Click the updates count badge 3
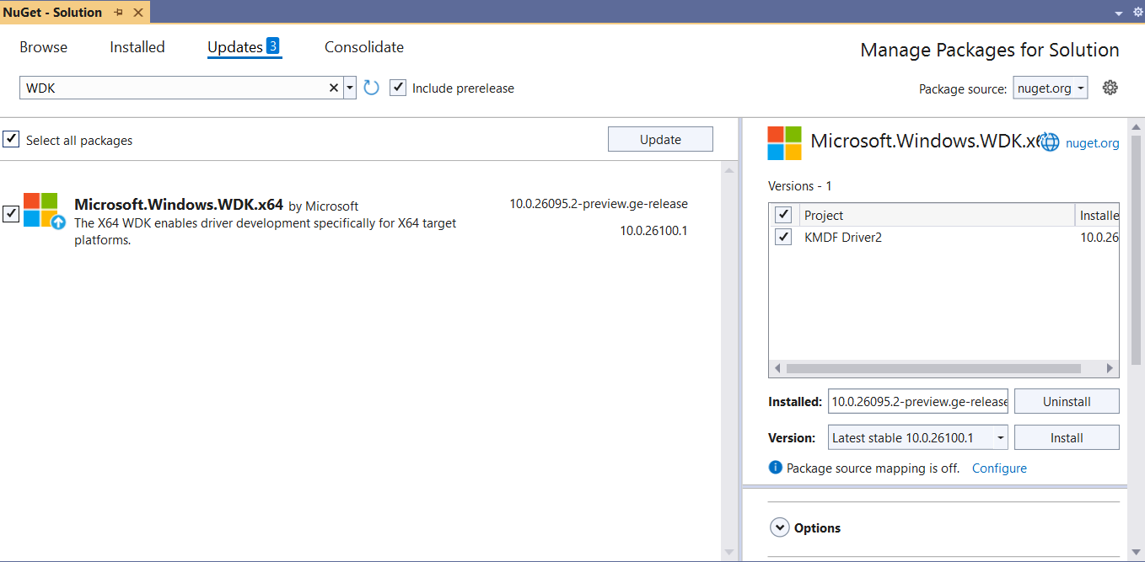 point(272,46)
